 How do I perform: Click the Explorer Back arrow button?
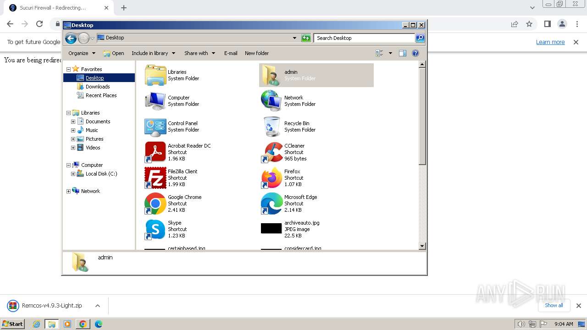(x=71, y=38)
